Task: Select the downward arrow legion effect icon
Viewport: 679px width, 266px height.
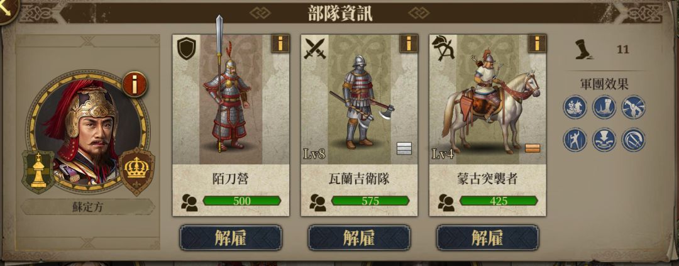Action: (604, 140)
